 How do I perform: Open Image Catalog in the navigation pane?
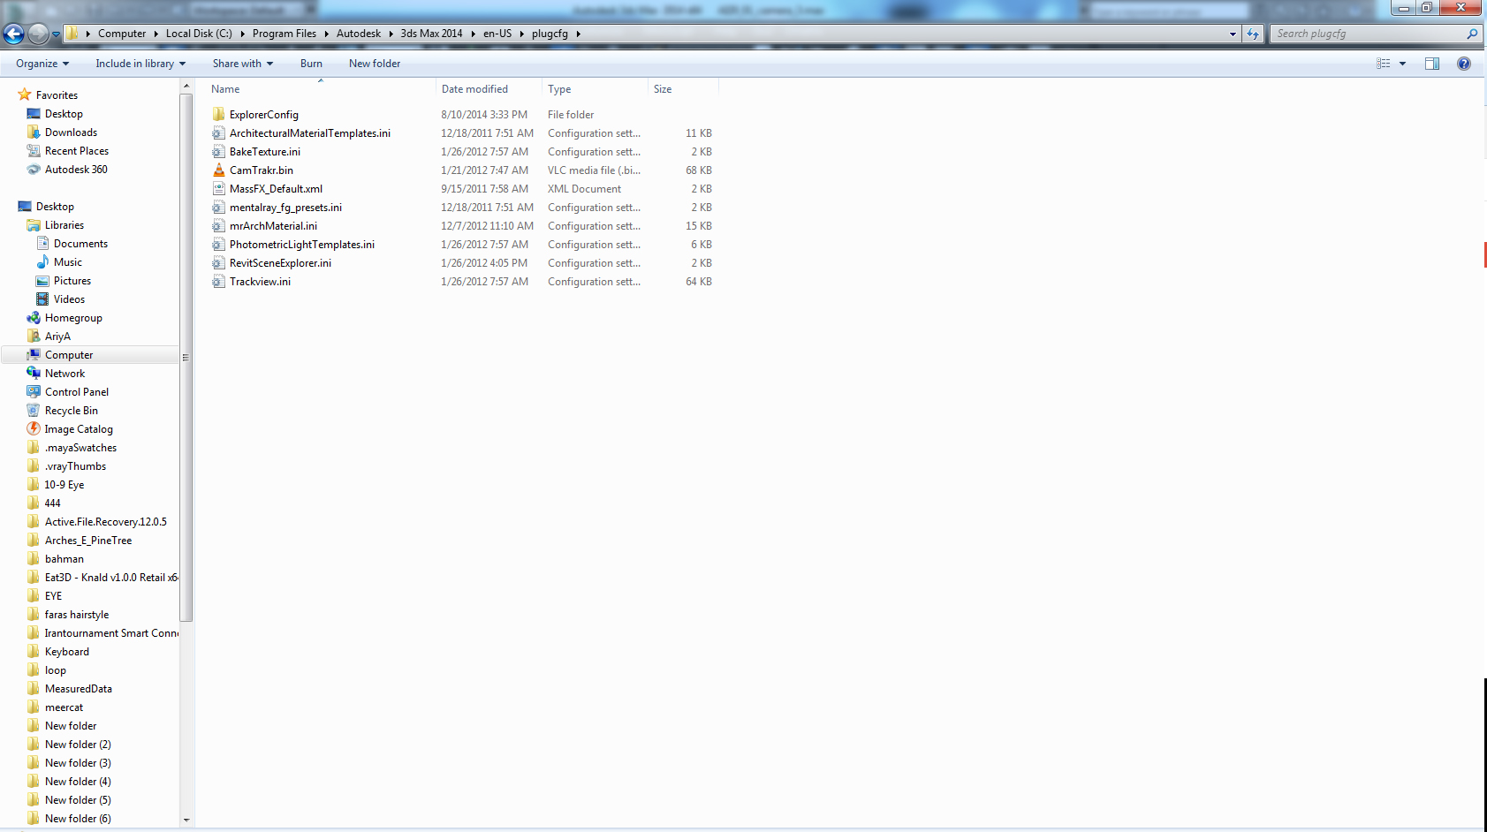(x=79, y=429)
